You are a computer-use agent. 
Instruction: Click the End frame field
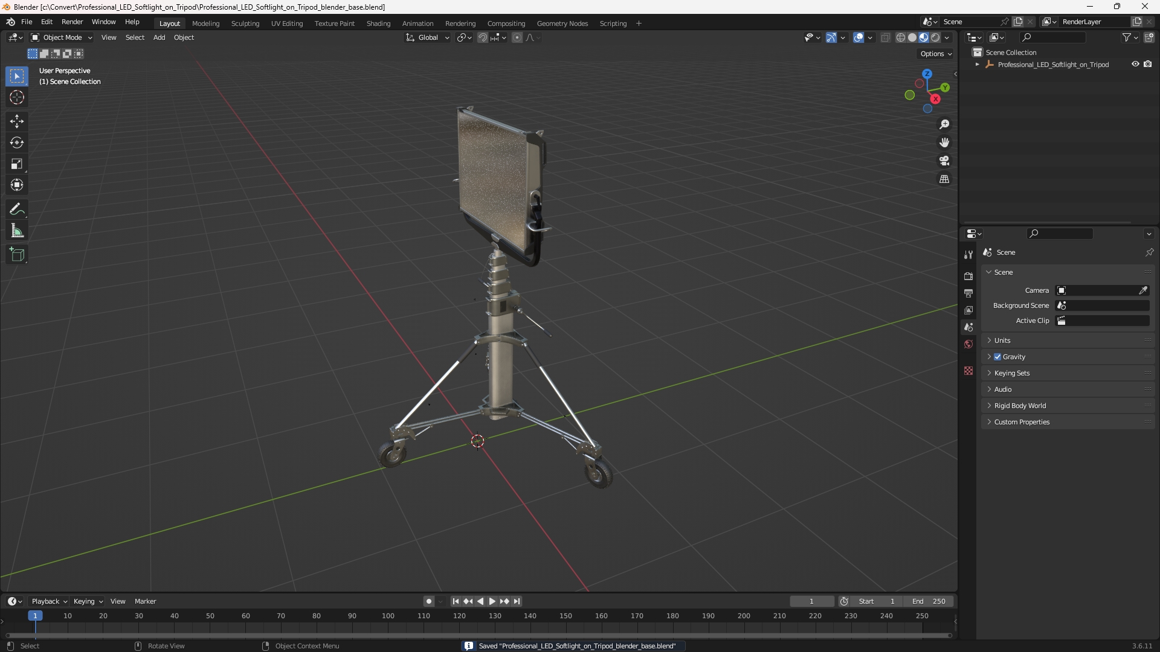coord(929,601)
